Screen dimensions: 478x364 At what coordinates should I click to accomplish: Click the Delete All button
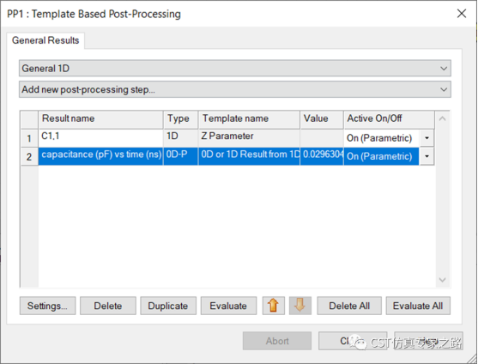click(x=349, y=306)
